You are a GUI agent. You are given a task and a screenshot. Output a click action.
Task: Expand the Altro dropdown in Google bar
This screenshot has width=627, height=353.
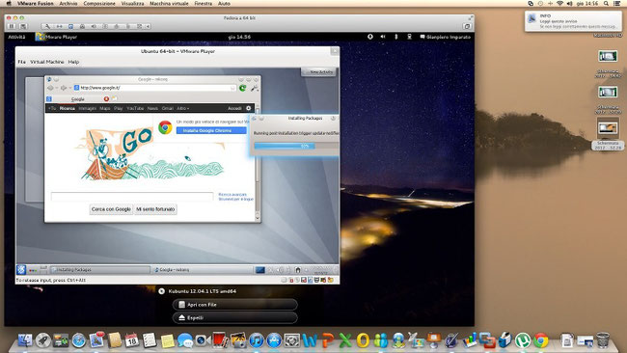coord(182,108)
